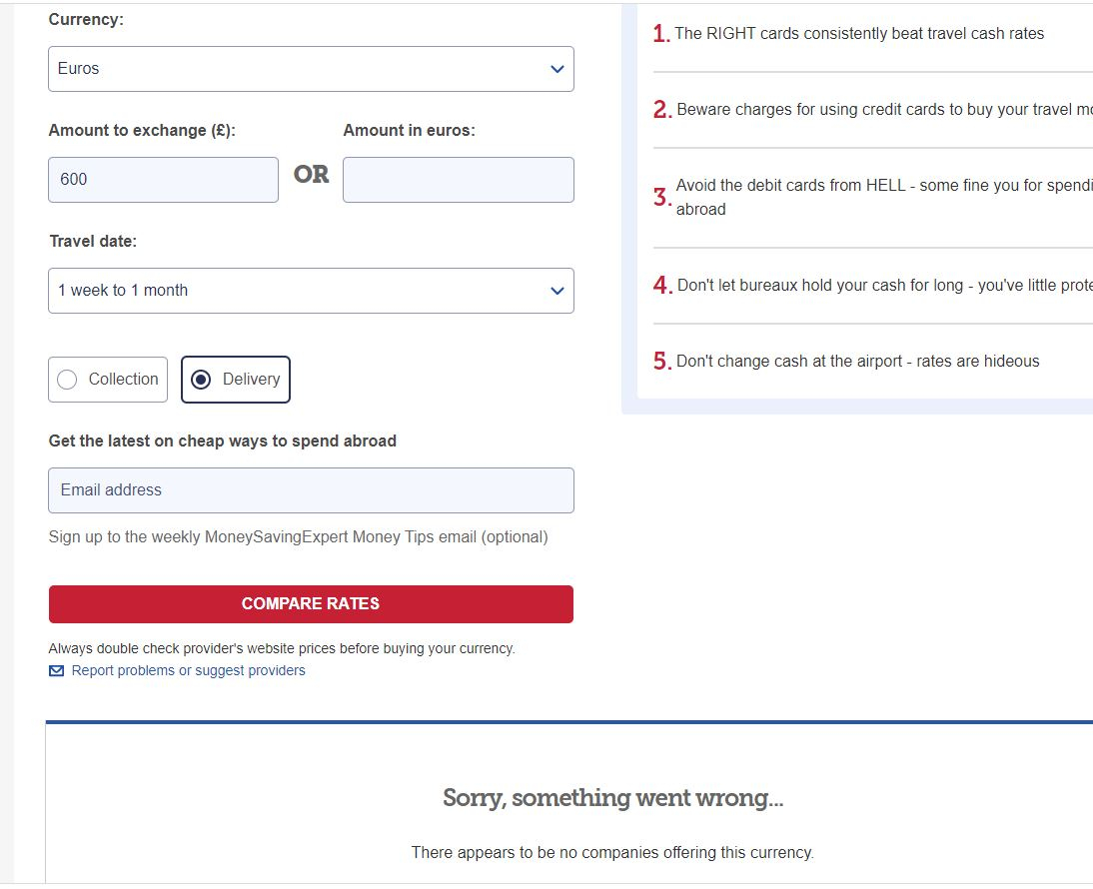
Task: Open tip 1 about the RIGHT cards
Action: [859, 33]
